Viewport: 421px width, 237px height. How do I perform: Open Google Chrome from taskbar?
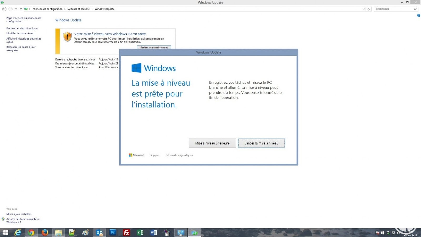coord(31,233)
